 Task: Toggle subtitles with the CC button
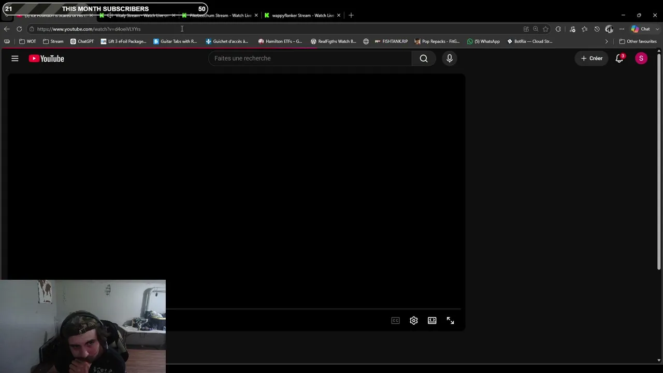coord(396,321)
